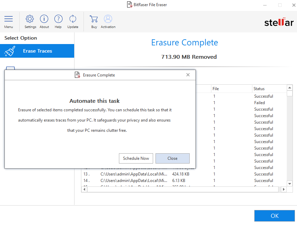Click the Erasure Complete dialog title icon

click(x=77, y=75)
